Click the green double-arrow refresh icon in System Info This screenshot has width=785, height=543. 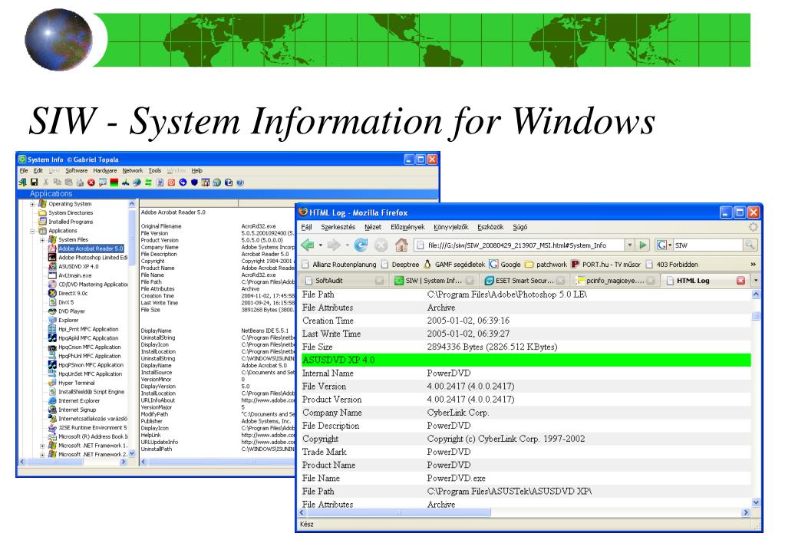click(x=148, y=183)
